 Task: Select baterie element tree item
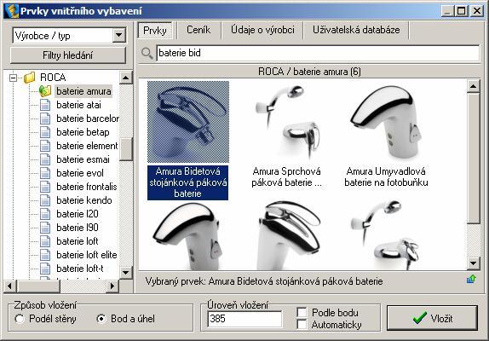pyautogui.click(x=87, y=146)
